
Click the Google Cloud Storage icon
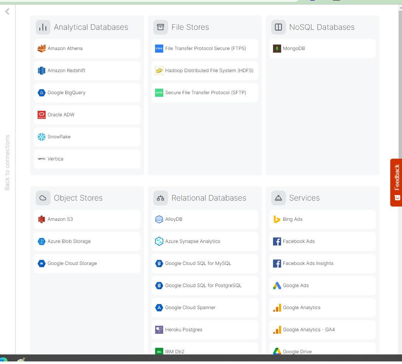[x=42, y=263]
